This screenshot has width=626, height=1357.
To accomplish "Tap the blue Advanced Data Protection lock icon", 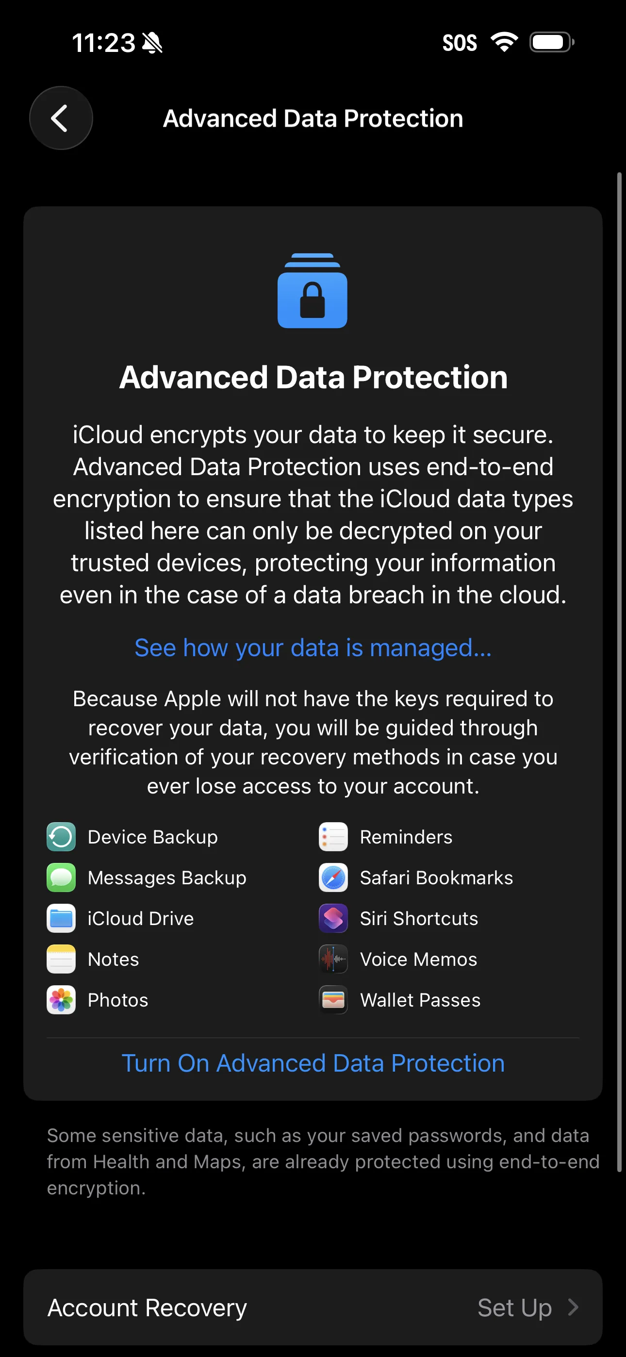I will (x=313, y=292).
